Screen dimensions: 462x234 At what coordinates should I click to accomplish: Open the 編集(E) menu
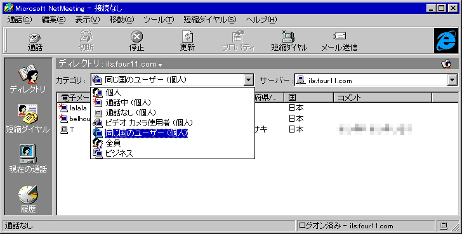pyautogui.click(x=53, y=20)
